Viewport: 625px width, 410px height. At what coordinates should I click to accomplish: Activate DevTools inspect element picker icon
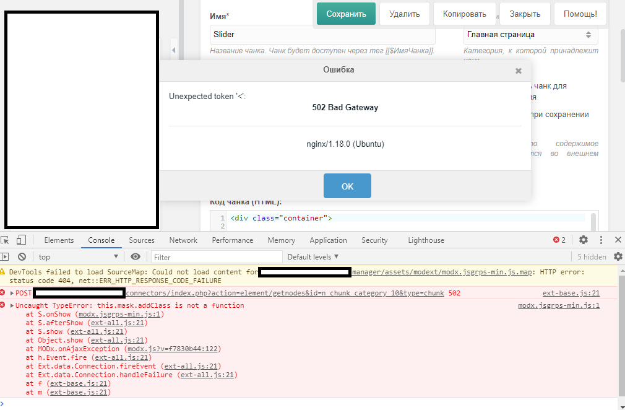[5, 240]
